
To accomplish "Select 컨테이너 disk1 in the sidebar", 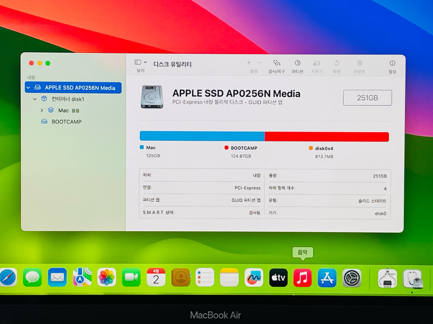I will [67, 99].
